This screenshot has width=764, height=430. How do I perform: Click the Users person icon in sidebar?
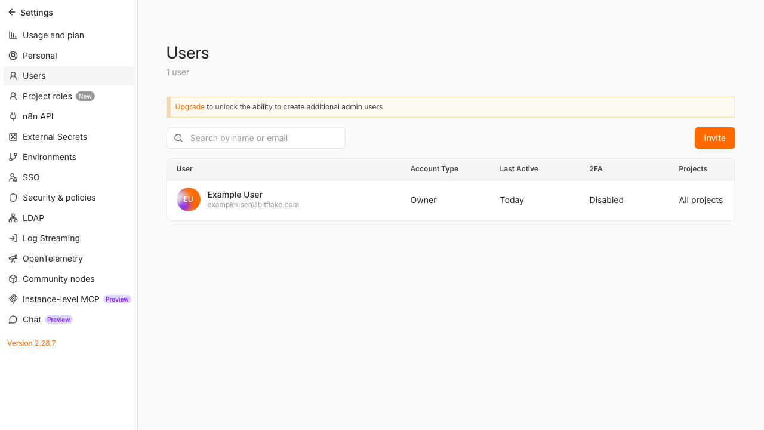[x=13, y=76]
